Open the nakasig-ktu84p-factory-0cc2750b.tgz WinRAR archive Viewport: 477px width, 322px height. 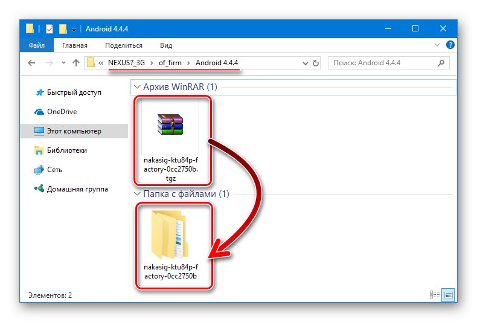pos(170,141)
